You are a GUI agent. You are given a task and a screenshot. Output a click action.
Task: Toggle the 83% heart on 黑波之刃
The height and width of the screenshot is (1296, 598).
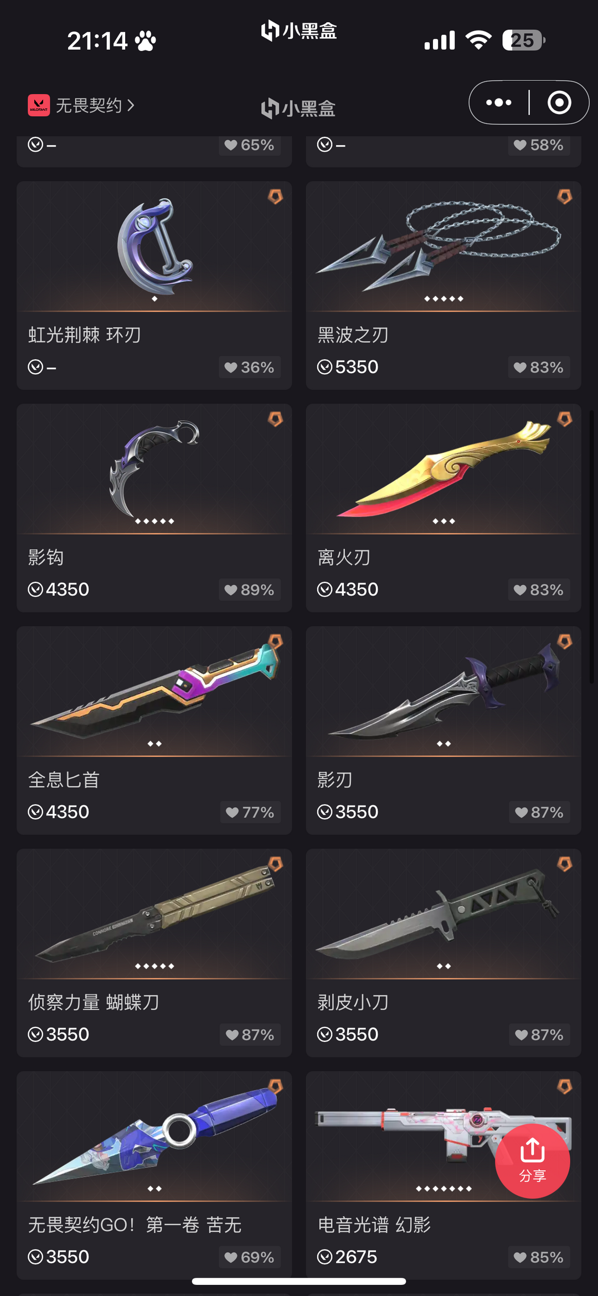539,367
